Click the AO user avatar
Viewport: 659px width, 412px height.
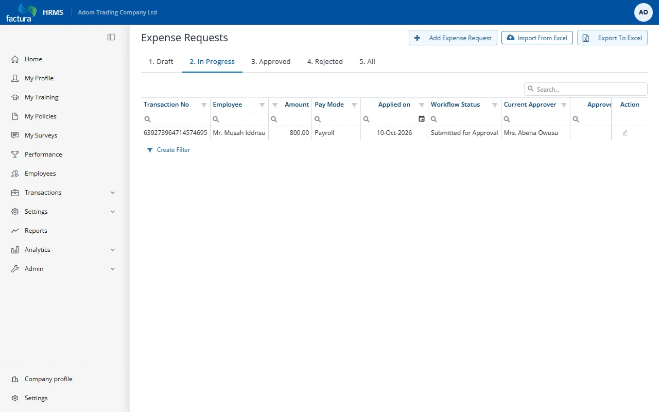tap(644, 12)
